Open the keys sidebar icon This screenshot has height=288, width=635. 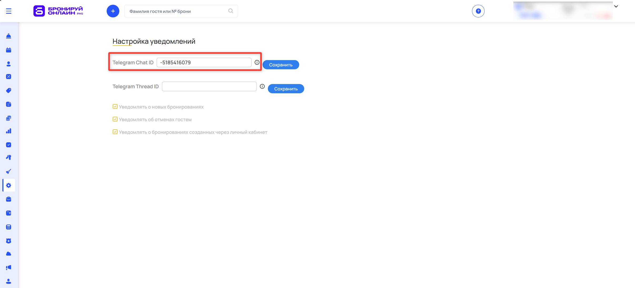click(9, 158)
